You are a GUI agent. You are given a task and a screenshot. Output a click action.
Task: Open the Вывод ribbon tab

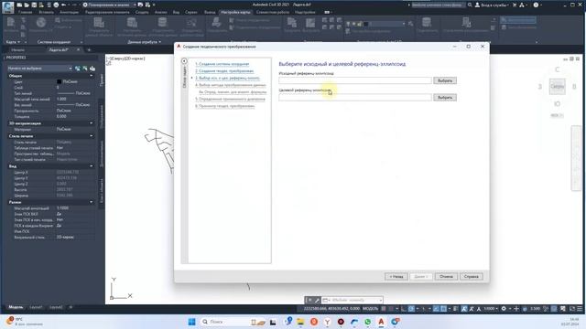210,12
